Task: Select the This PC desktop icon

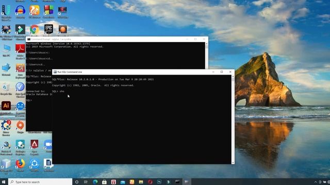Action: pyautogui.click(x=6, y=49)
